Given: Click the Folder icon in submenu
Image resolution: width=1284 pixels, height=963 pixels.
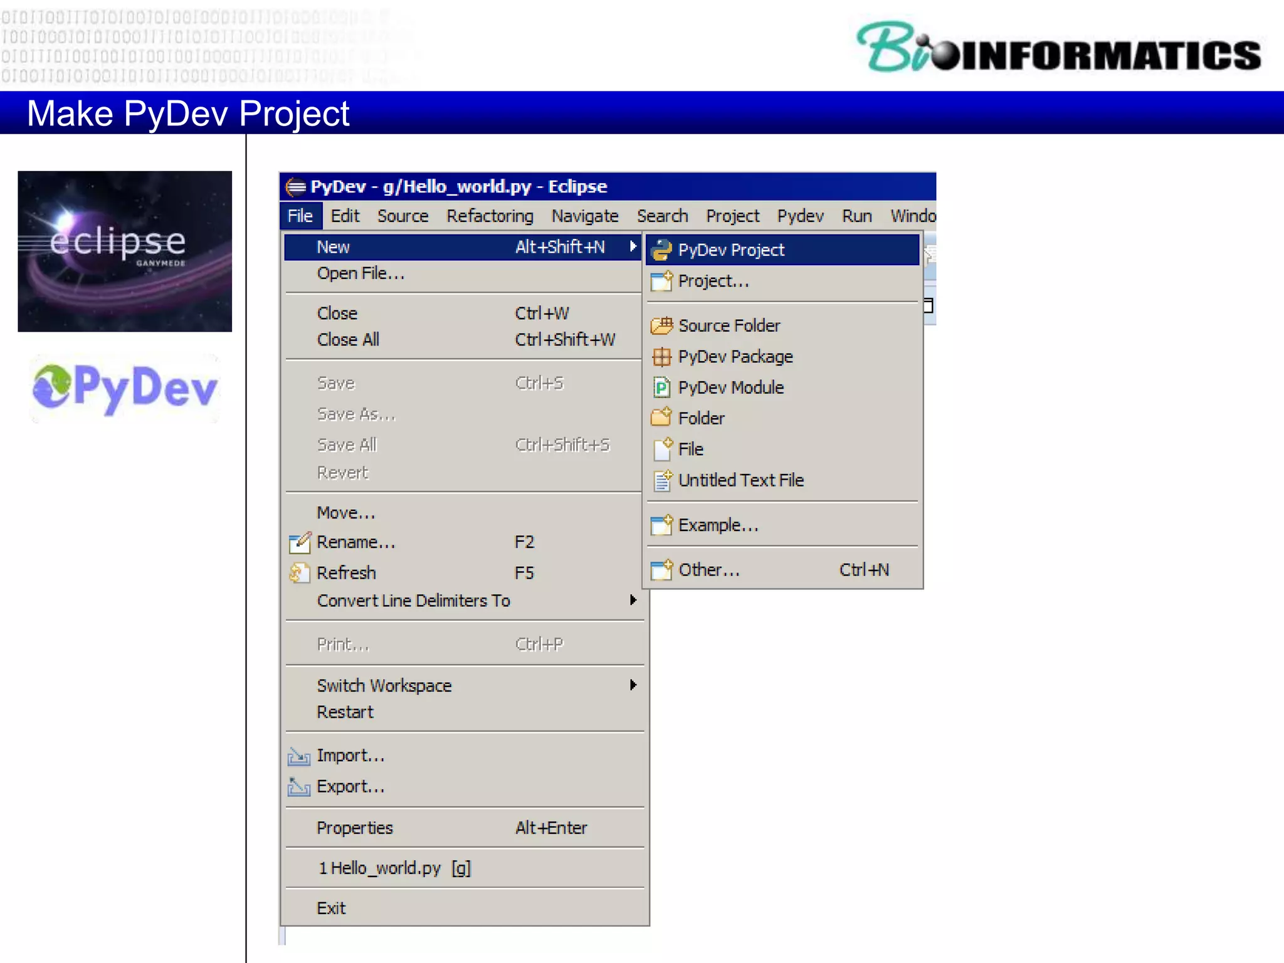Looking at the screenshot, I should [661, 418].
